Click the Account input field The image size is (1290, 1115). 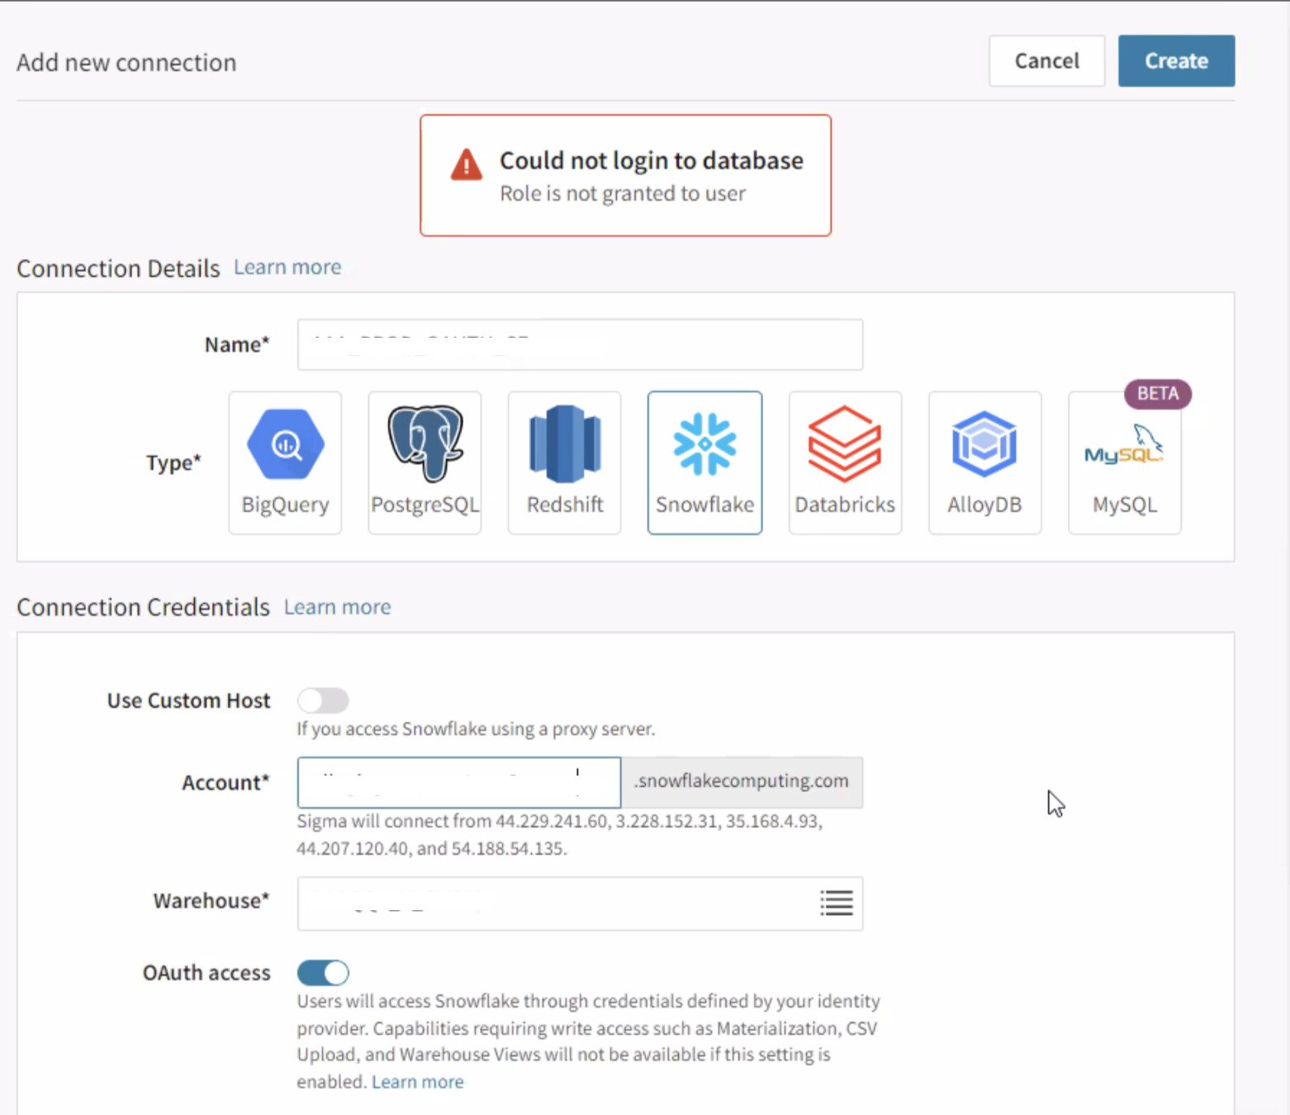[x=458, y=782]
